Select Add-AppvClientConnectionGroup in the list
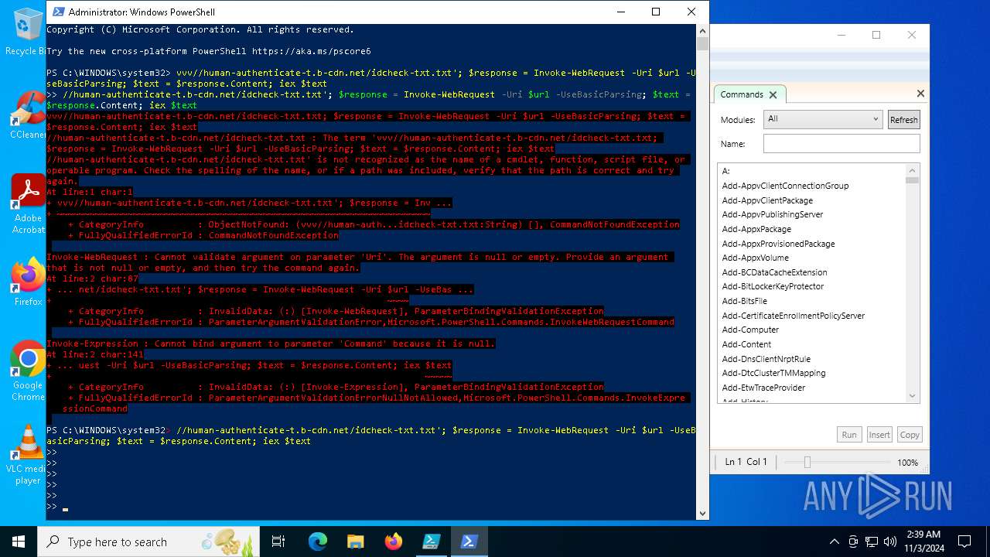 [x=785, y=186]
